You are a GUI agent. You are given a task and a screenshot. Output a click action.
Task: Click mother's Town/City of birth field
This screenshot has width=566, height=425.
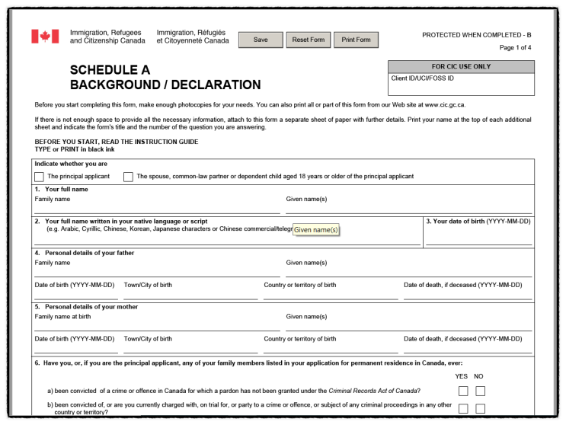tap(190, 348)
